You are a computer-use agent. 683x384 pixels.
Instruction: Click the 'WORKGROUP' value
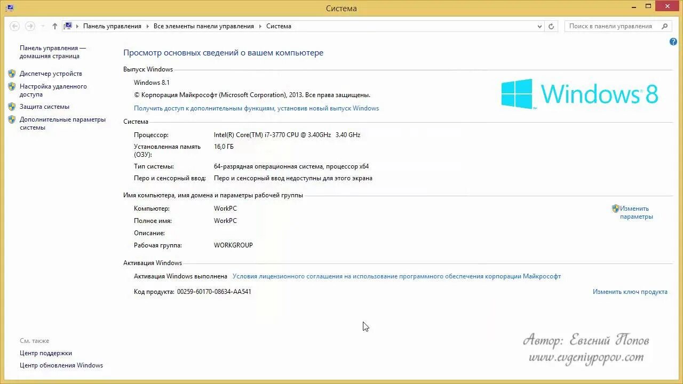(233, 245)
